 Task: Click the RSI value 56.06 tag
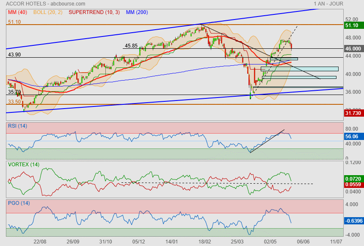[354, 137]
